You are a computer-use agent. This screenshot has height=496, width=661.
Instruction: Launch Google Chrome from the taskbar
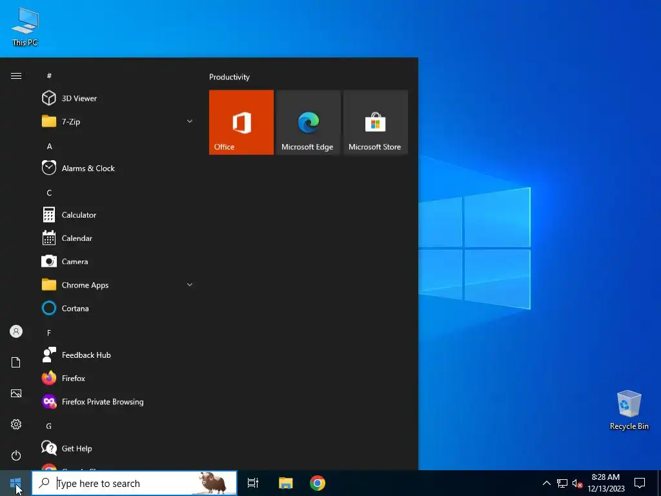click(x=318, y=483)
